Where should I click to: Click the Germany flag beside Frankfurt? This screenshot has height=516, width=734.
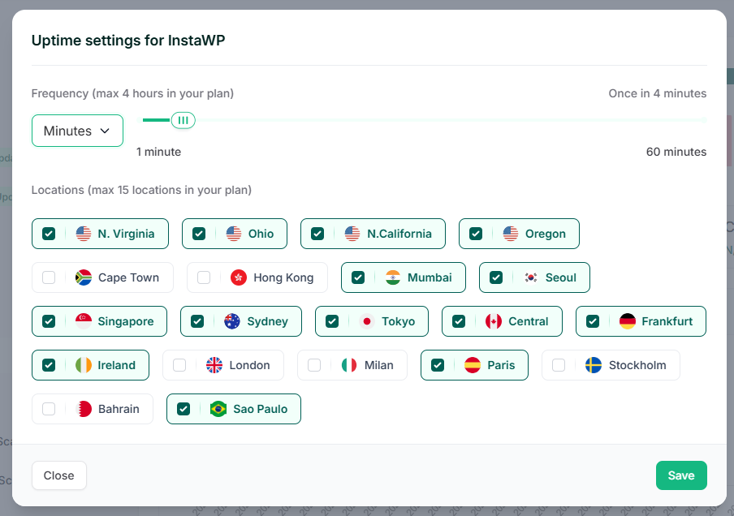pyautogui.click(x=628, y=321)
